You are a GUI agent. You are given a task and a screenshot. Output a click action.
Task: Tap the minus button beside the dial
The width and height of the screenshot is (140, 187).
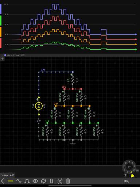click(x=137, y=171)
